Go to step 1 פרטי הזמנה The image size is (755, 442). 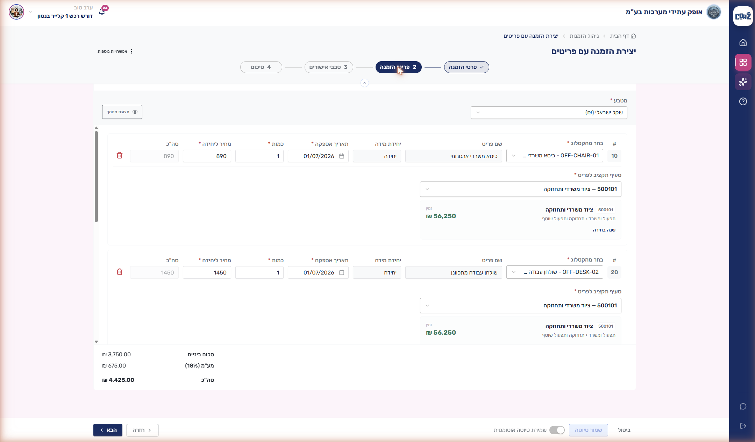click(x=466, y=67)
